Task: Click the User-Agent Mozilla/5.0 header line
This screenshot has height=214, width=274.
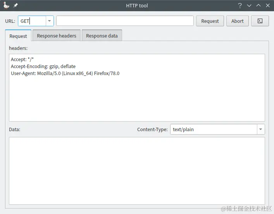Action: coord(65,73)
